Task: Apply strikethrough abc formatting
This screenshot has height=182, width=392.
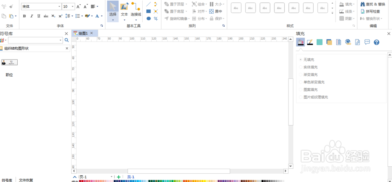Action: 46,16
